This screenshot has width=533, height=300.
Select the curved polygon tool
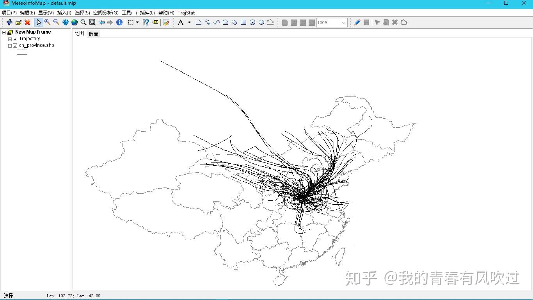234,23
